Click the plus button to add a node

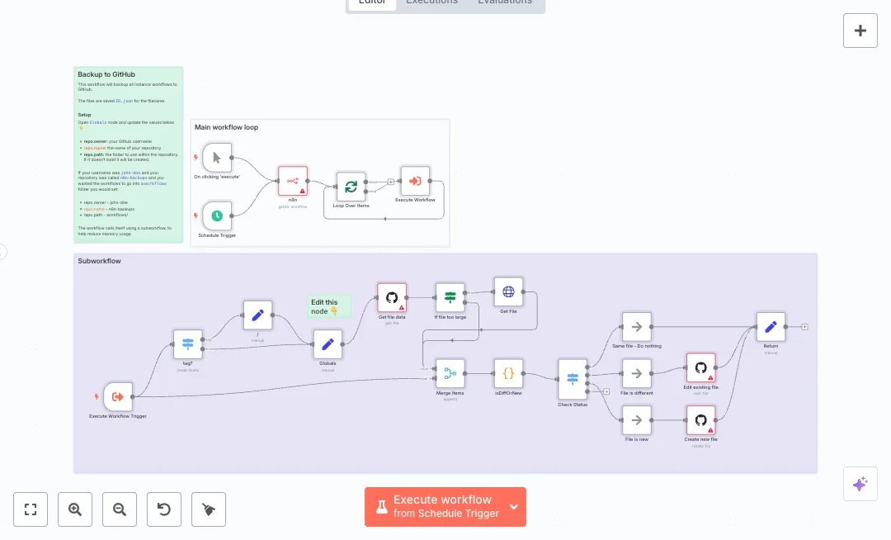860,30
